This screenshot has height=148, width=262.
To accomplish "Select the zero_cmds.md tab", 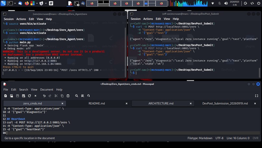I will pyautogui.click(x=33, y=103).
